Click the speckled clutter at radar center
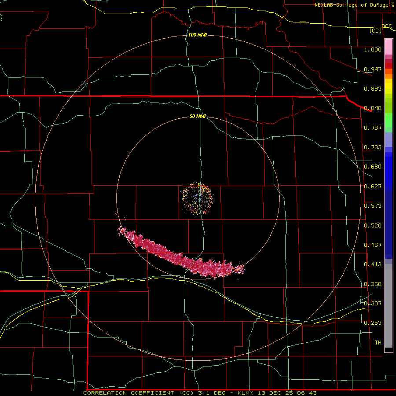 click(197, 198)
